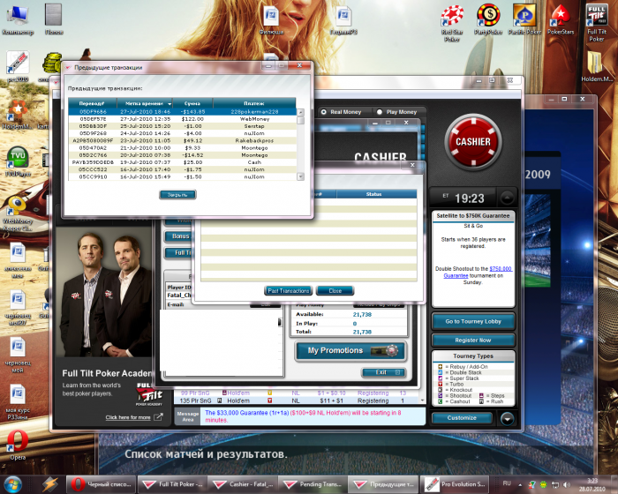The width and height of the screenshot is (618, 494).
Task: Open My Promotions
Action: coord(350,350)
